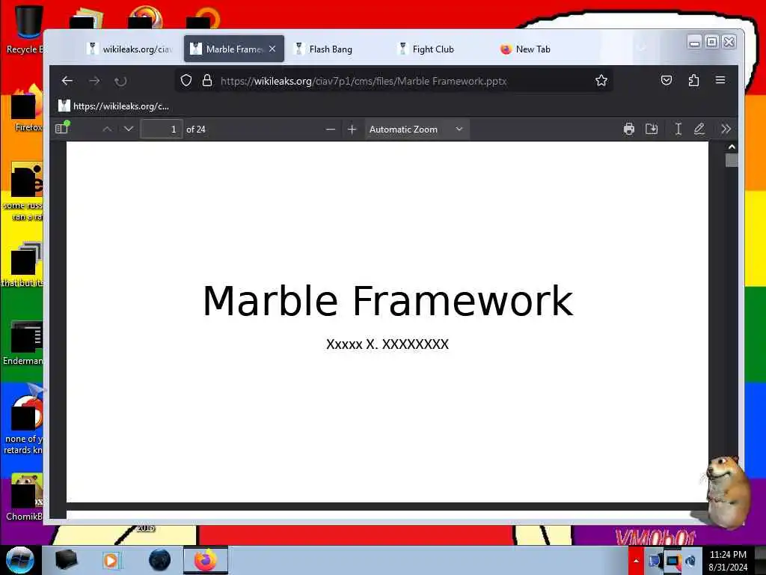This screenshot has height=575, width=766.
Task: Toggle the PDF sidebar
Action: pyautogui.click(x=62, y=129)
